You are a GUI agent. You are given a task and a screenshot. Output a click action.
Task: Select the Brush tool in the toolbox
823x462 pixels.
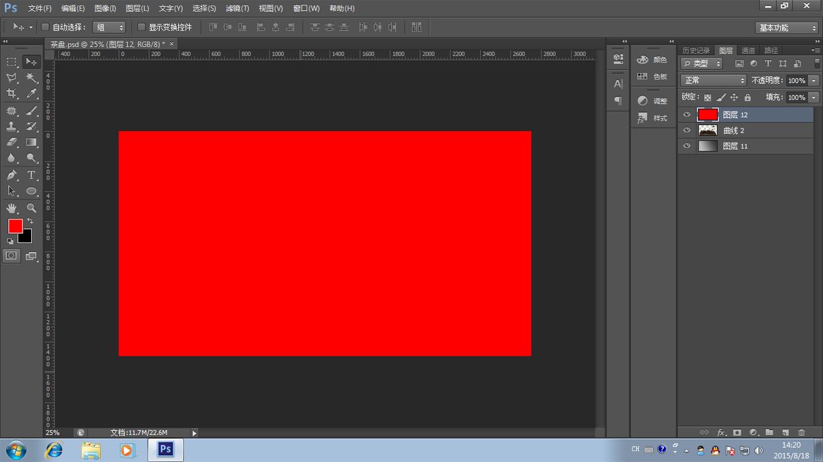(x=31, y=111)
